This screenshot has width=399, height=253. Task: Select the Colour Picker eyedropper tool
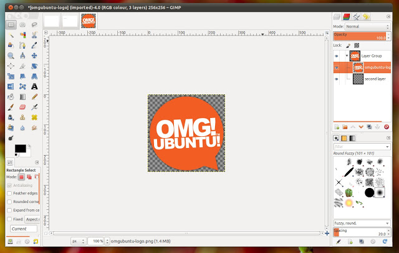34,46
